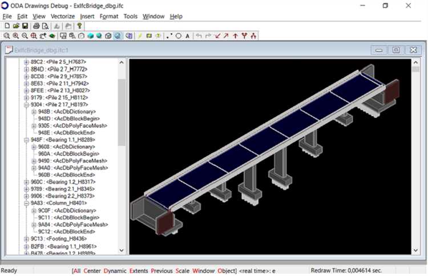Collapse the 9304 Pile 2 17_H8197 node
This screenshot has height=276, width=428.
(x=26, y=105)
